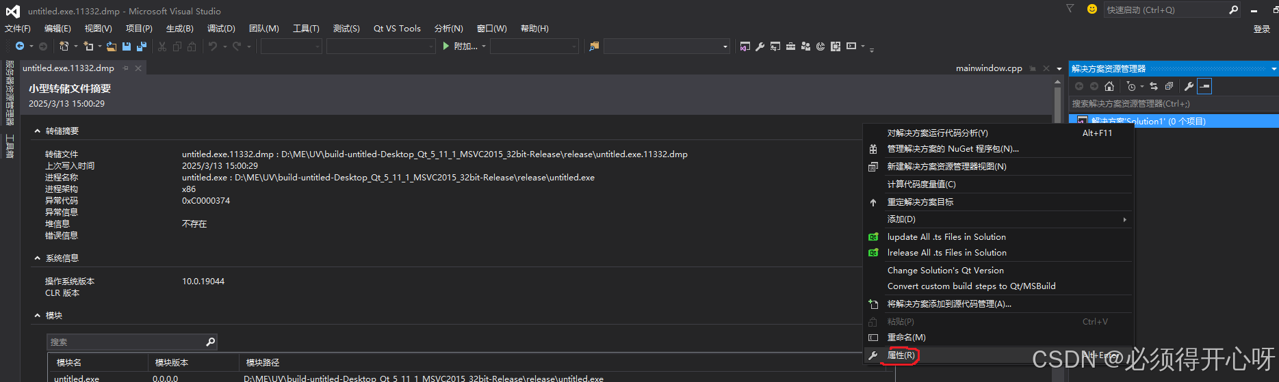This screenshot has height=382, width=1279.
Task: Click the command window icon in toolbar
Action: tap(851, 46)
